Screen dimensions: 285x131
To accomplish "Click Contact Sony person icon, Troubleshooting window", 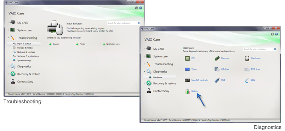I will tap(13, 81).
